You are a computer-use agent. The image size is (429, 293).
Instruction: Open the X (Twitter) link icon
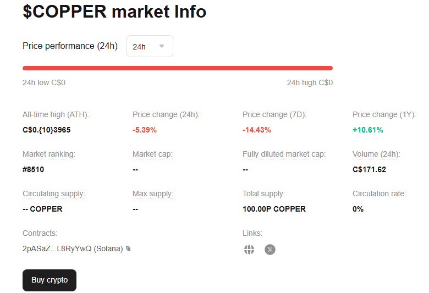pyautogui.click(x=269, y=250)
